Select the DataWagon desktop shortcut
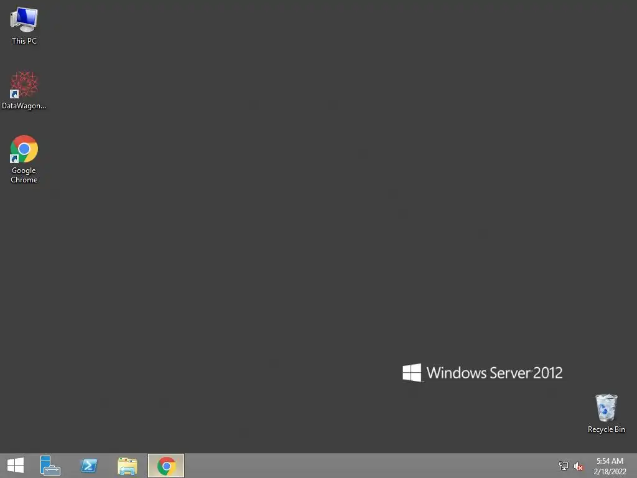Image resolution: width=637 pixels, height=478 pixels. pos(24,90)
